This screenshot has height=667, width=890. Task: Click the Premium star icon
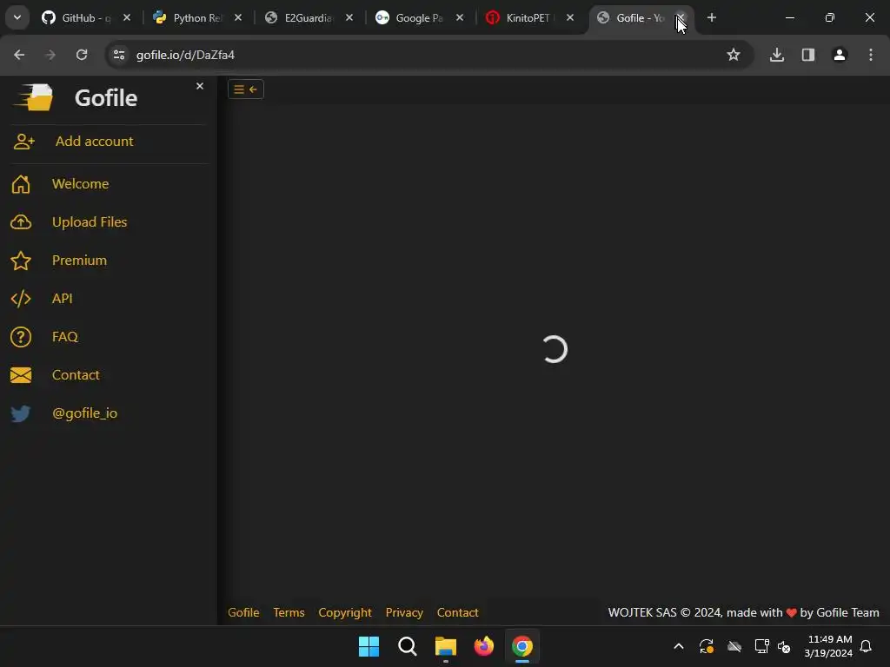21,261
